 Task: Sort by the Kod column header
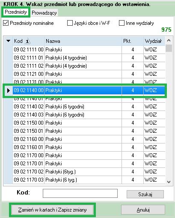pos(28,41)
